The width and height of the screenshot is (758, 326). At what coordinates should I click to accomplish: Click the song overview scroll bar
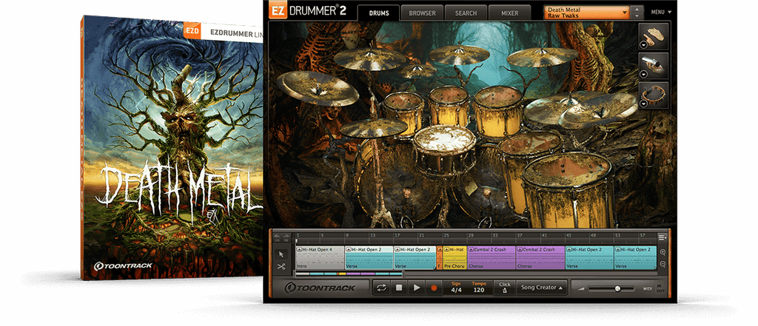pyautogui.click(x=349, y=274)
